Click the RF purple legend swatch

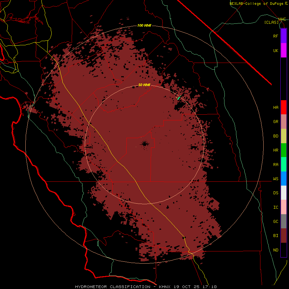click(284, 36)
